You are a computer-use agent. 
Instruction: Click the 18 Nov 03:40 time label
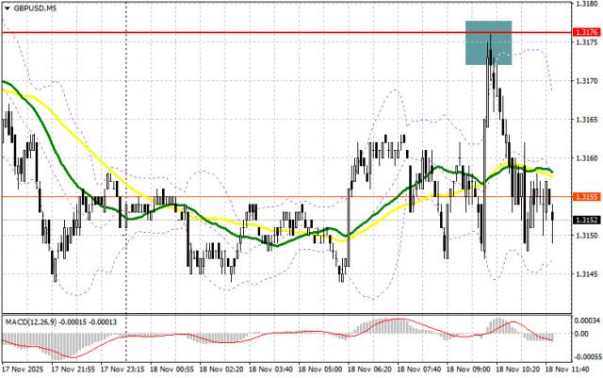coord(270,370)
